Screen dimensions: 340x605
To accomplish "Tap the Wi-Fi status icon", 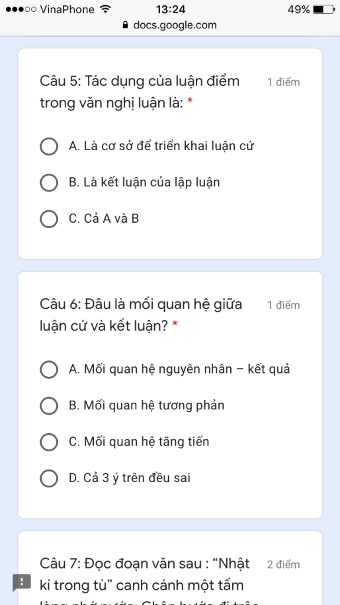I will click(105, 9).
